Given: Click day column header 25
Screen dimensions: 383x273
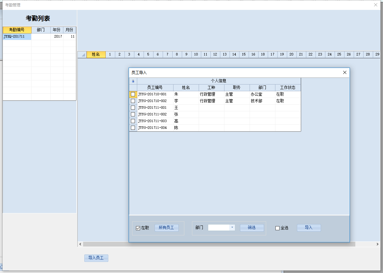Looking at the screenshot, I should click(x=339, y=55).
